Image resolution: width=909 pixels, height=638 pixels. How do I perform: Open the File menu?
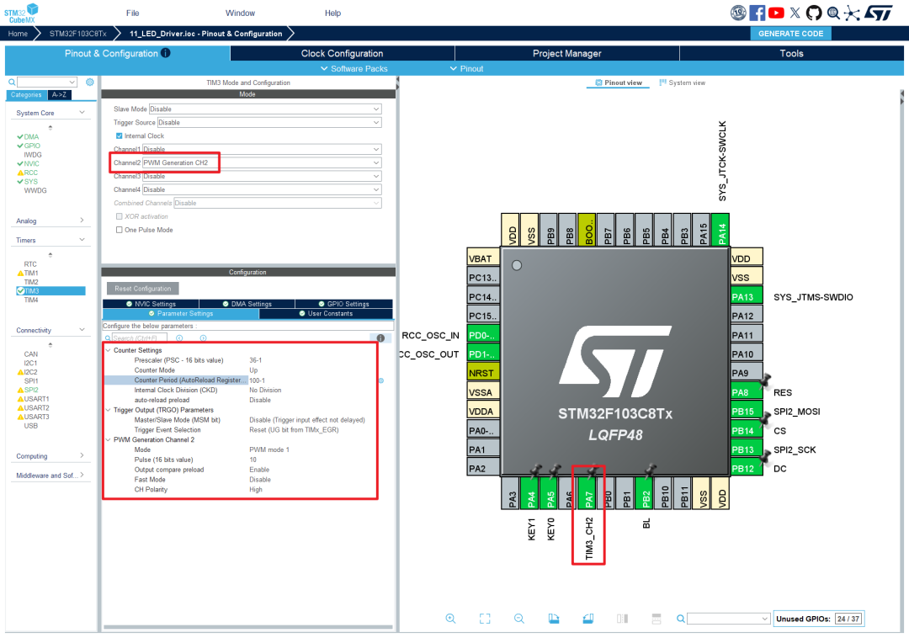pyautogui.click(x=133, y=13)
